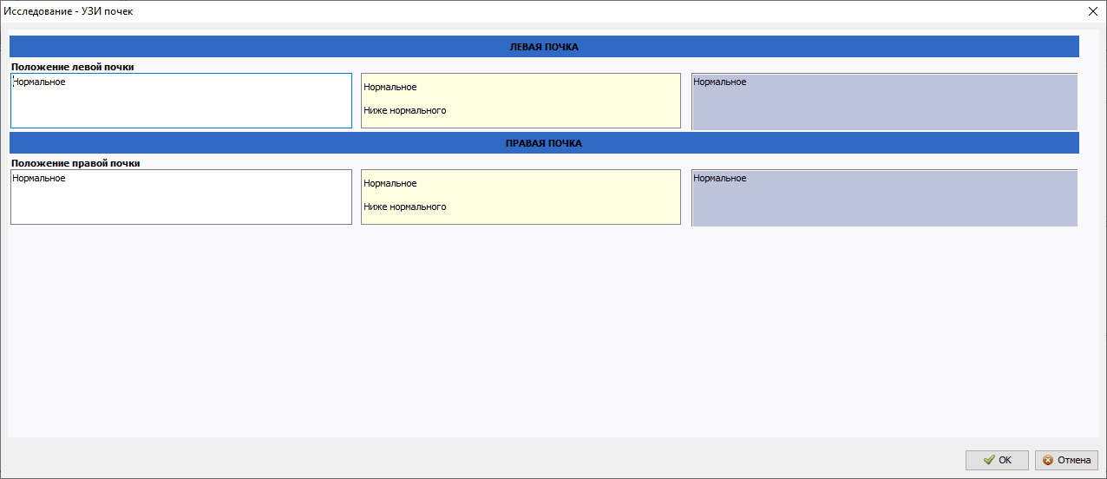The height and width of the screenshot is (479, 1107).
Task: Close the Исследование - УЗИ почек window
Action: (1092, 11)
